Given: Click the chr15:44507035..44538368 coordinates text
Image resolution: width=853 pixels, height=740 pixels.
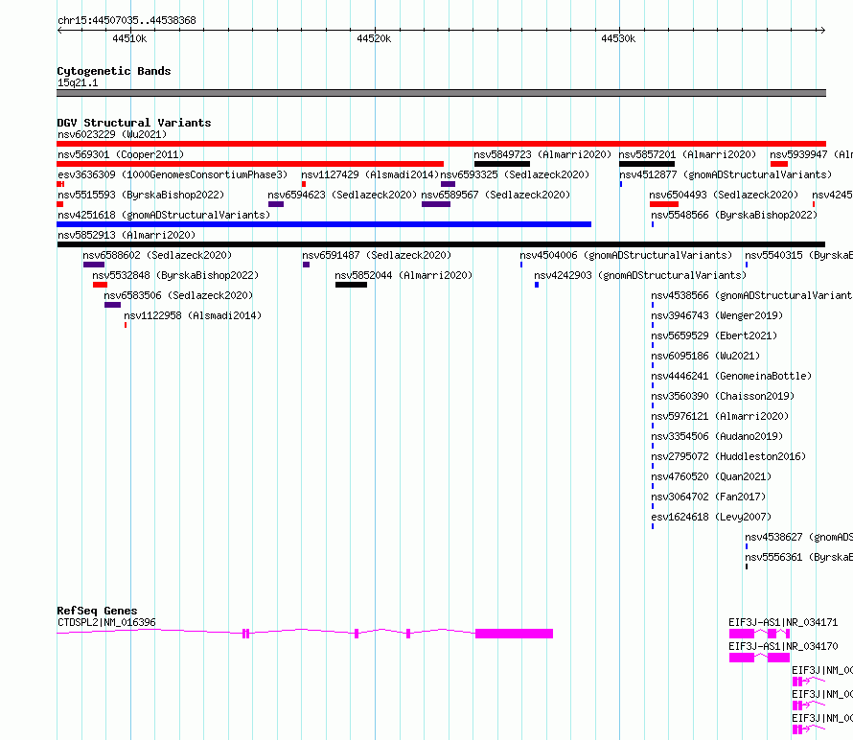Looking at the screenshot, I should (127, 21).
